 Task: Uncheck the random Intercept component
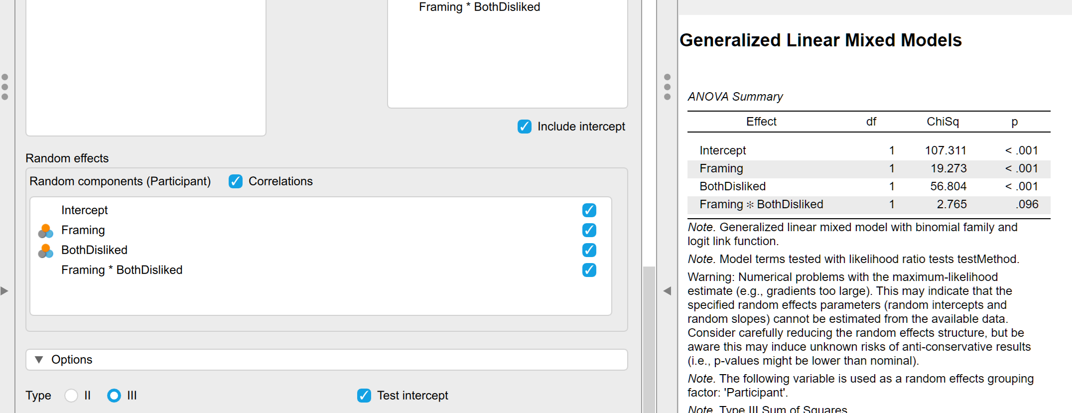pos(589,210)
